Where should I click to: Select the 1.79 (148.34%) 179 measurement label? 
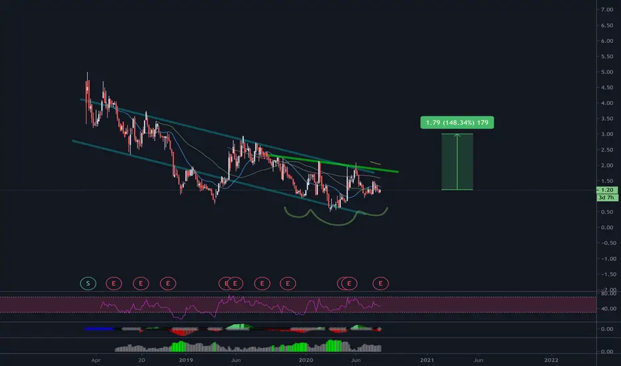457,122
